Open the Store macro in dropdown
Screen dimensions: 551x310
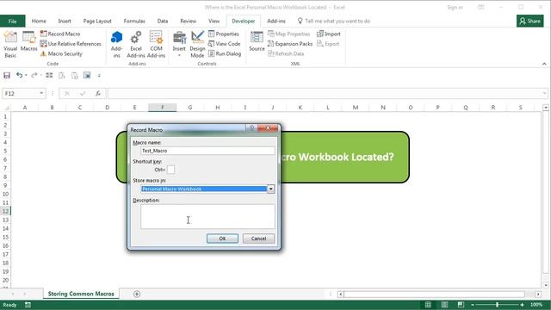(x=270, y=189)
